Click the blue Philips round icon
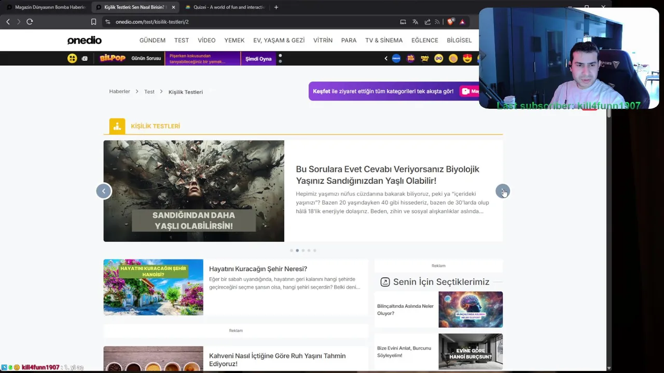The image size is (664, 373). click(x=396, y=59)
